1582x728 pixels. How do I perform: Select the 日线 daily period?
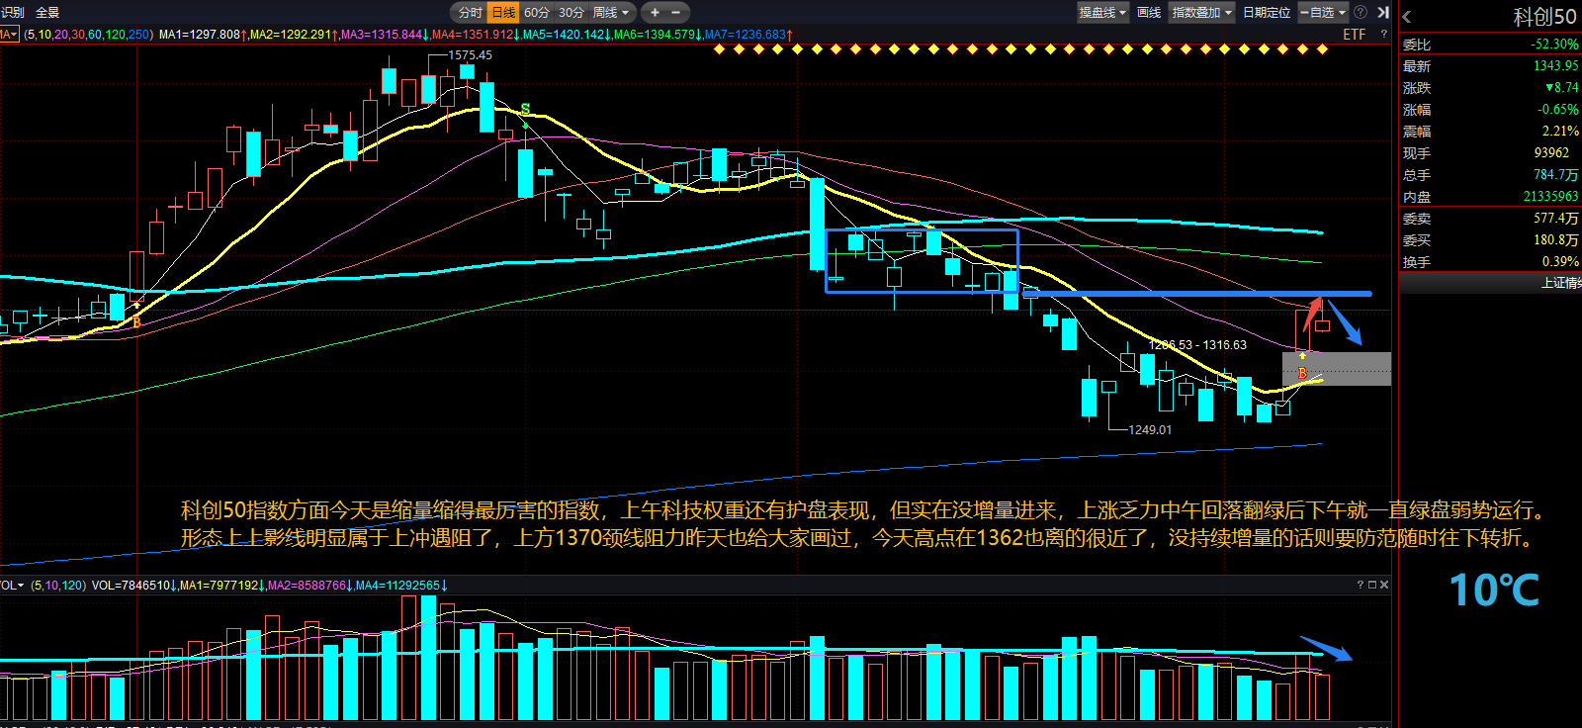(504, 13)
